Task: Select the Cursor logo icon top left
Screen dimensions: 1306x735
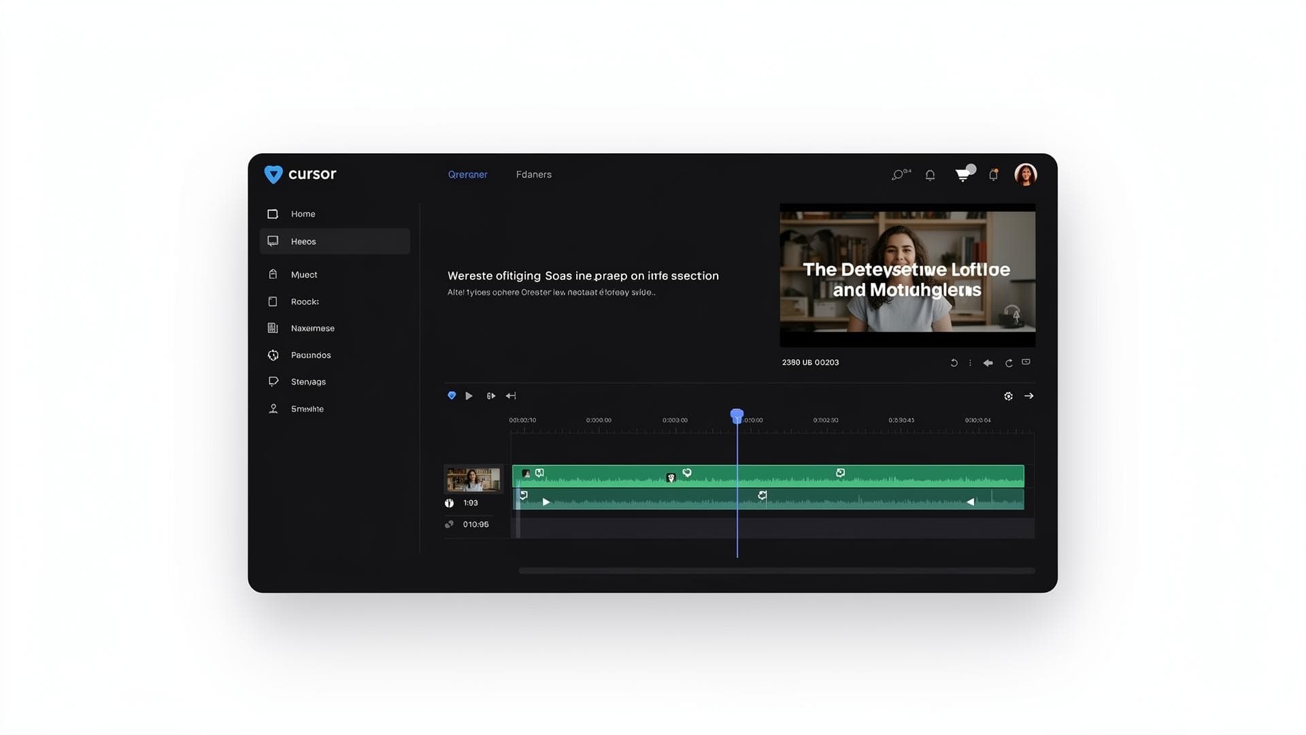Action: pos(273,175)
